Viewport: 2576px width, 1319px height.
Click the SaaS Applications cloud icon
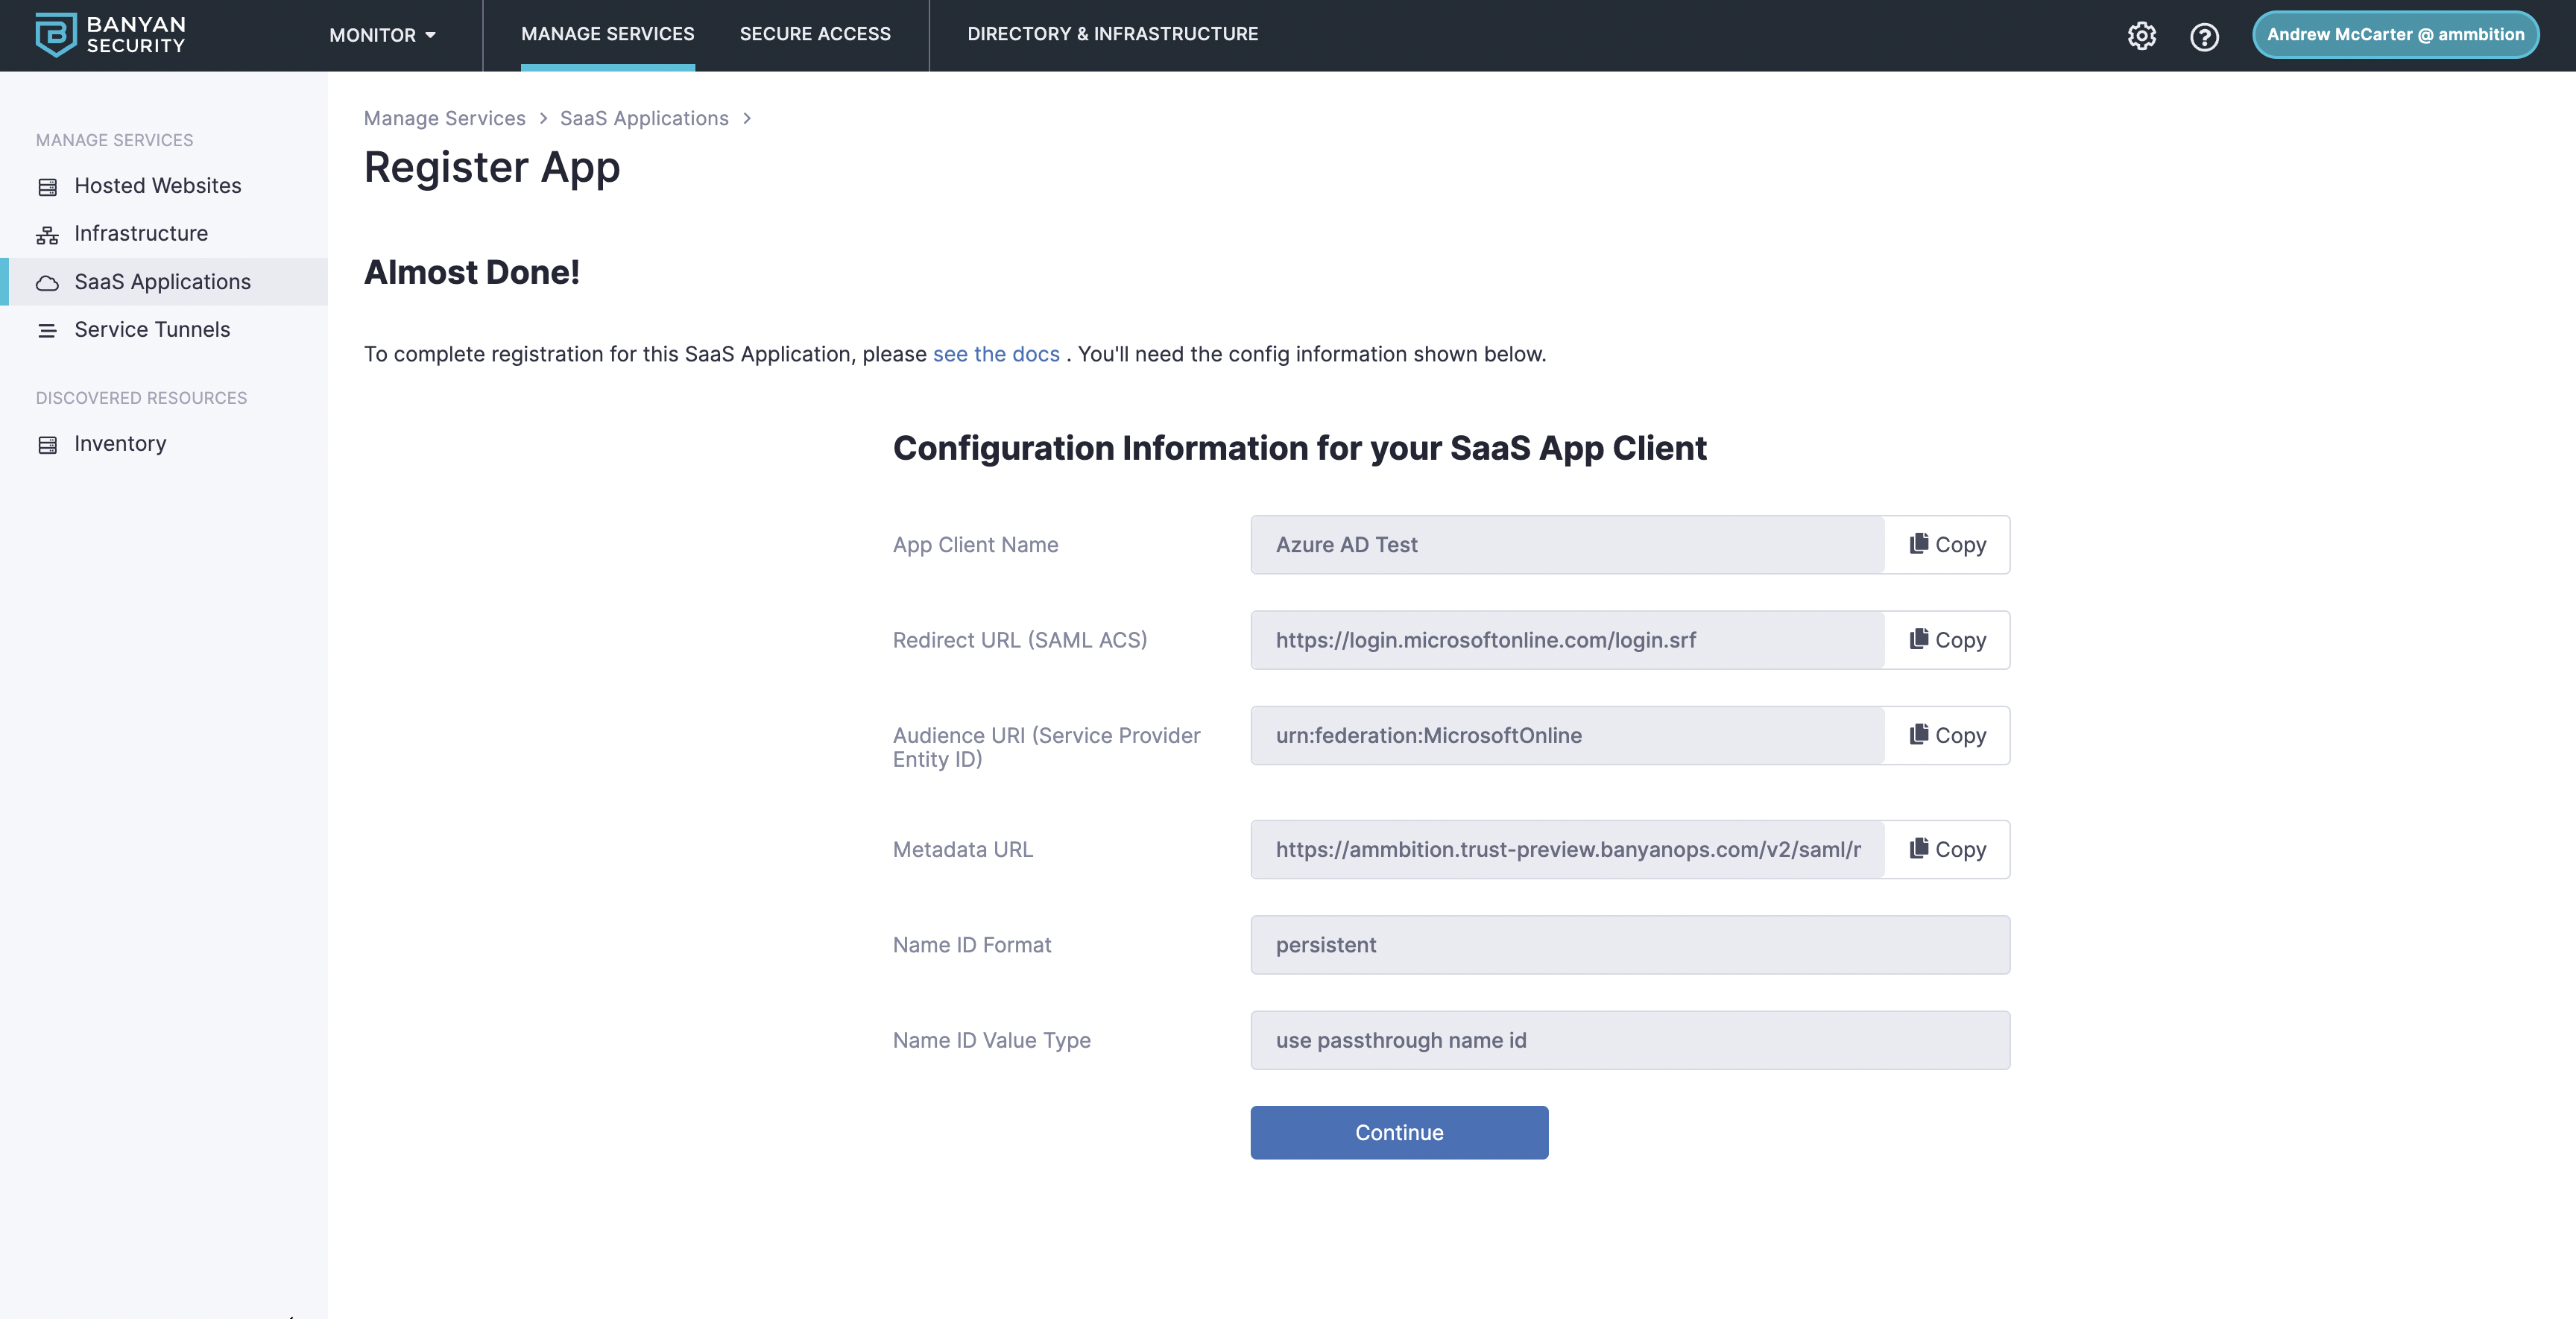pos(47,283)
